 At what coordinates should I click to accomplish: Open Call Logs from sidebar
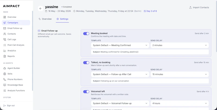pos(16,39)
